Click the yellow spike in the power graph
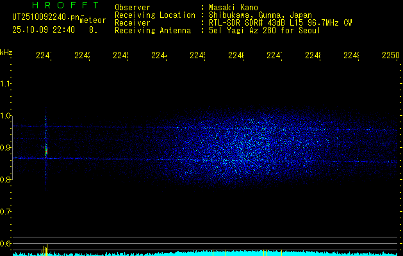The height and width of the screenshot is (256, 403). coord(45,249)
